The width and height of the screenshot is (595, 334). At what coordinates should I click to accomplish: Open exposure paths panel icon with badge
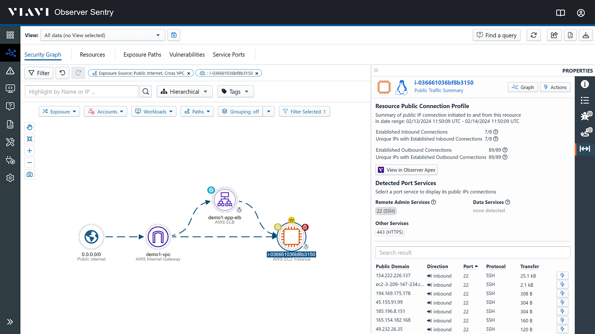[585, 132]
